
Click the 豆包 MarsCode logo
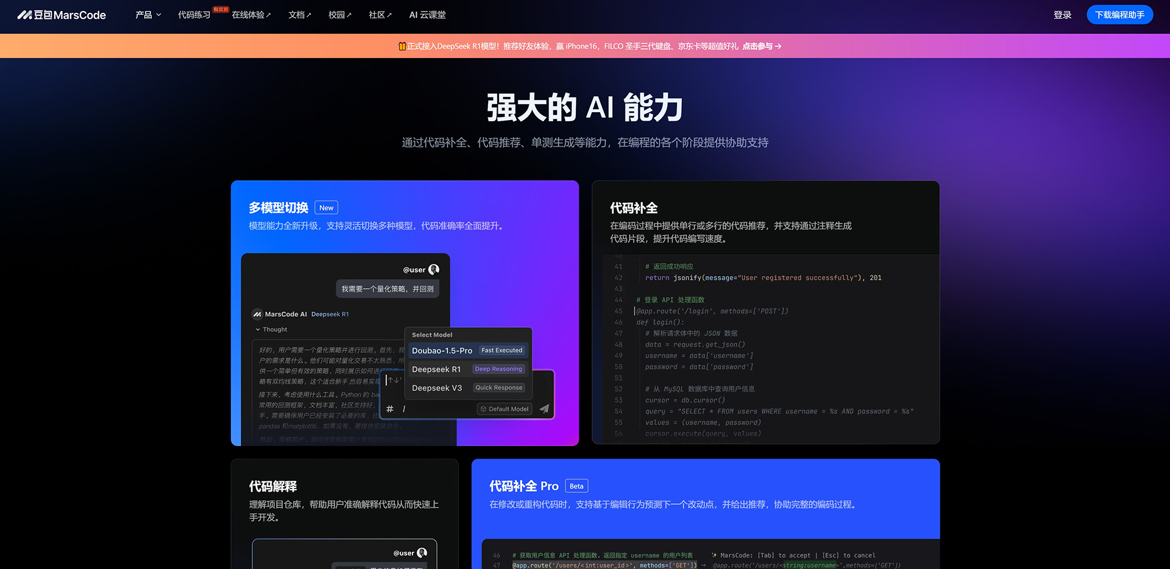[62, 15]
